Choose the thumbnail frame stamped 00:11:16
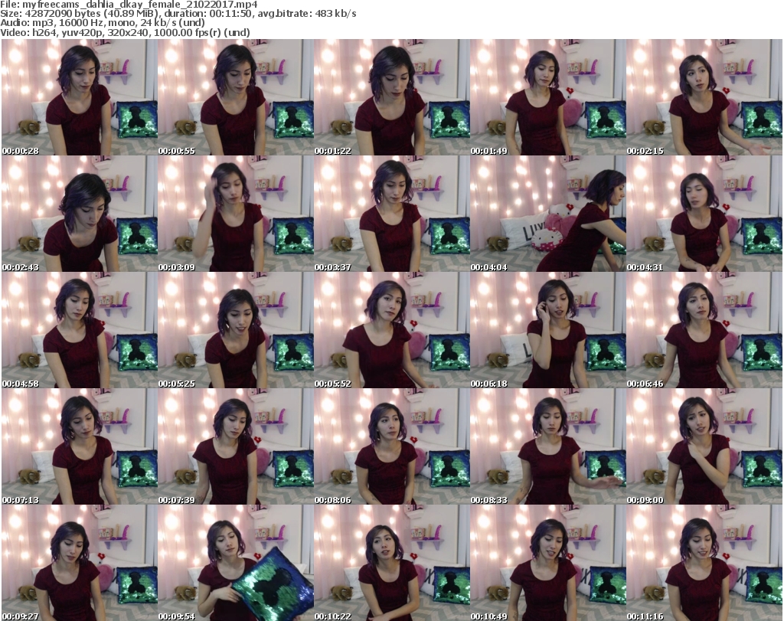 click(x=704, y=563)
